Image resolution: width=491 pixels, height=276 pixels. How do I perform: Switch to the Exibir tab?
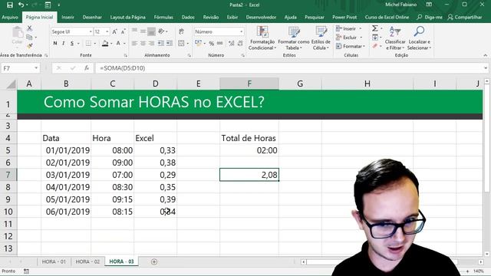click(232, 17)
